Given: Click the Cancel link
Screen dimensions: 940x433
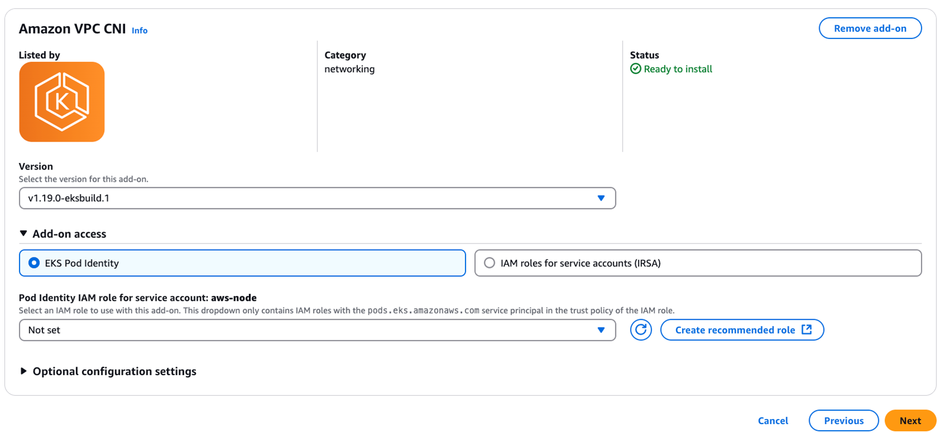Looking at the screenshot, I should pyautogui.click(x=773, y=421).
